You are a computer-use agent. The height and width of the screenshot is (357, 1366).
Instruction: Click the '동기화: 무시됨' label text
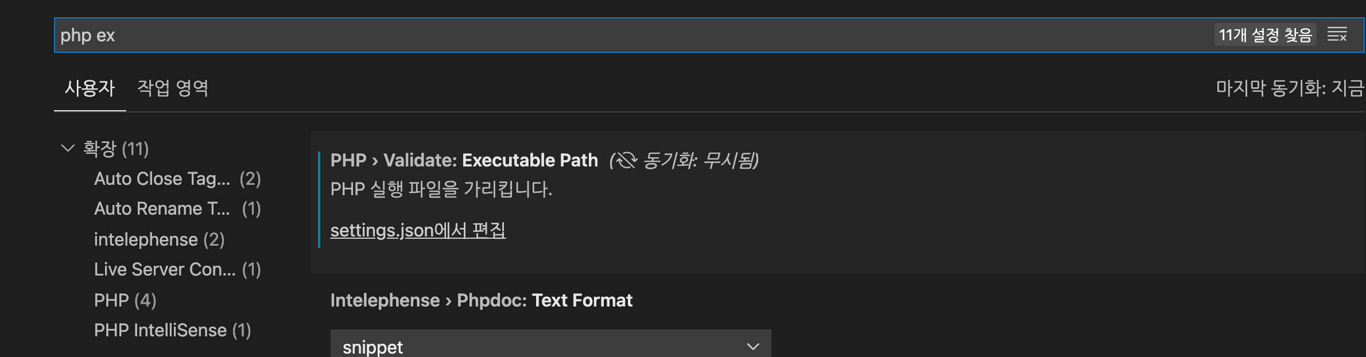700,160
